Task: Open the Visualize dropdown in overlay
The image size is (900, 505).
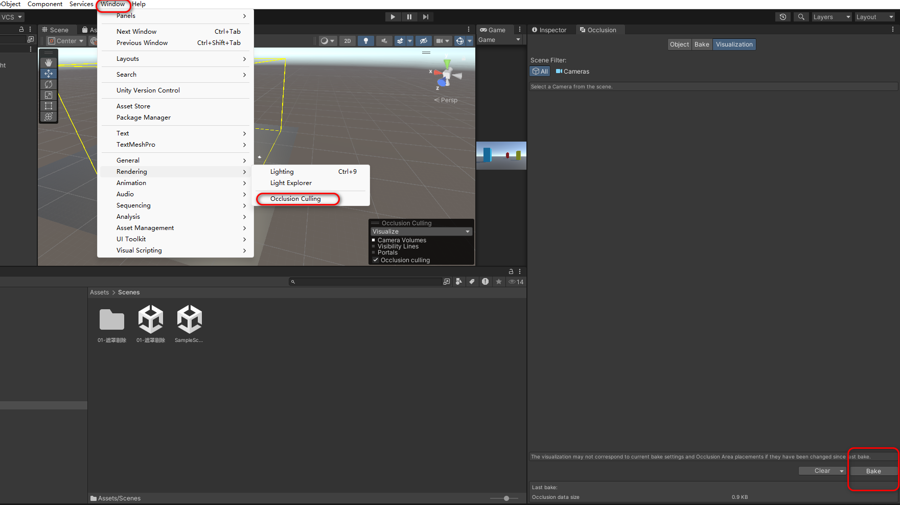Action: [x=421, y=232]
